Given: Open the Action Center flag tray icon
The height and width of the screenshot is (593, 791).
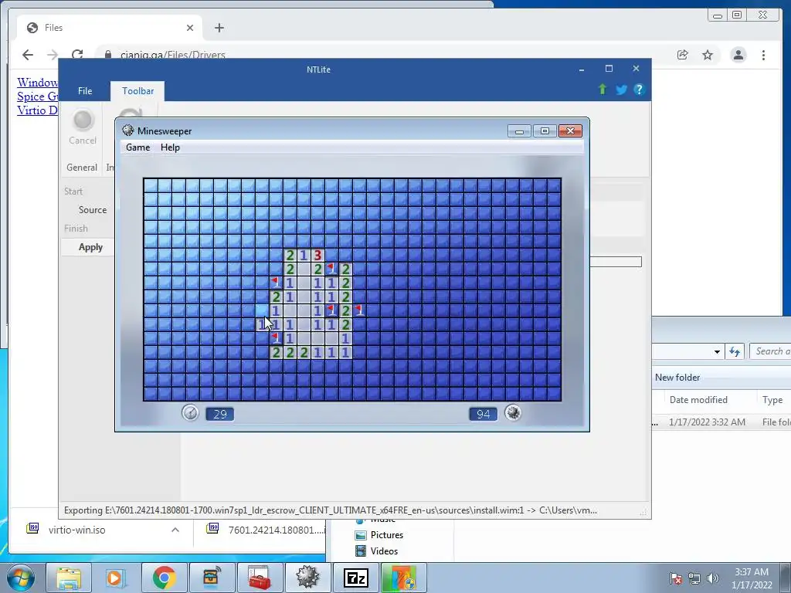Looking at the screenshot, I should [676, 578].
